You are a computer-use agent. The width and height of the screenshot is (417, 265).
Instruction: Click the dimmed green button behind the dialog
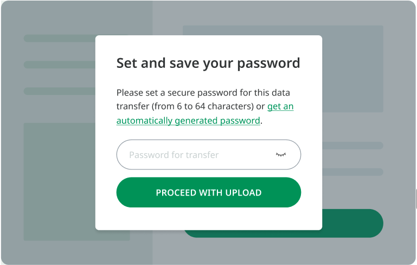(352, 223)
